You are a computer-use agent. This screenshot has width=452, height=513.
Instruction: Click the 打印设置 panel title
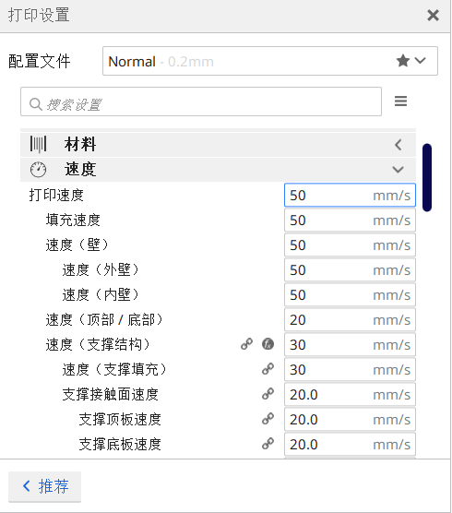[39, 16]
